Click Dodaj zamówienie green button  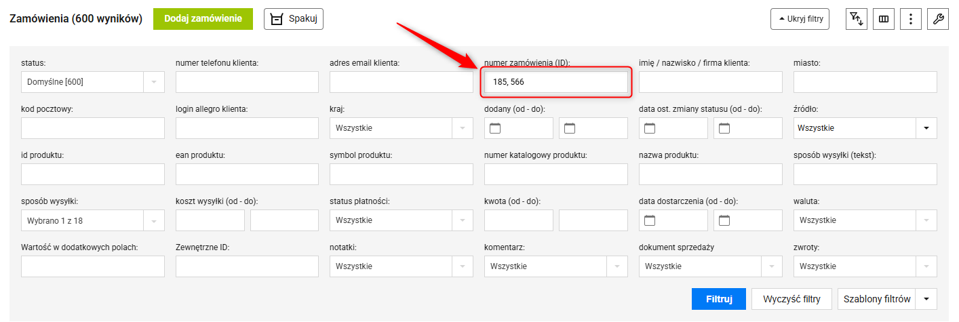click(203, 19)
